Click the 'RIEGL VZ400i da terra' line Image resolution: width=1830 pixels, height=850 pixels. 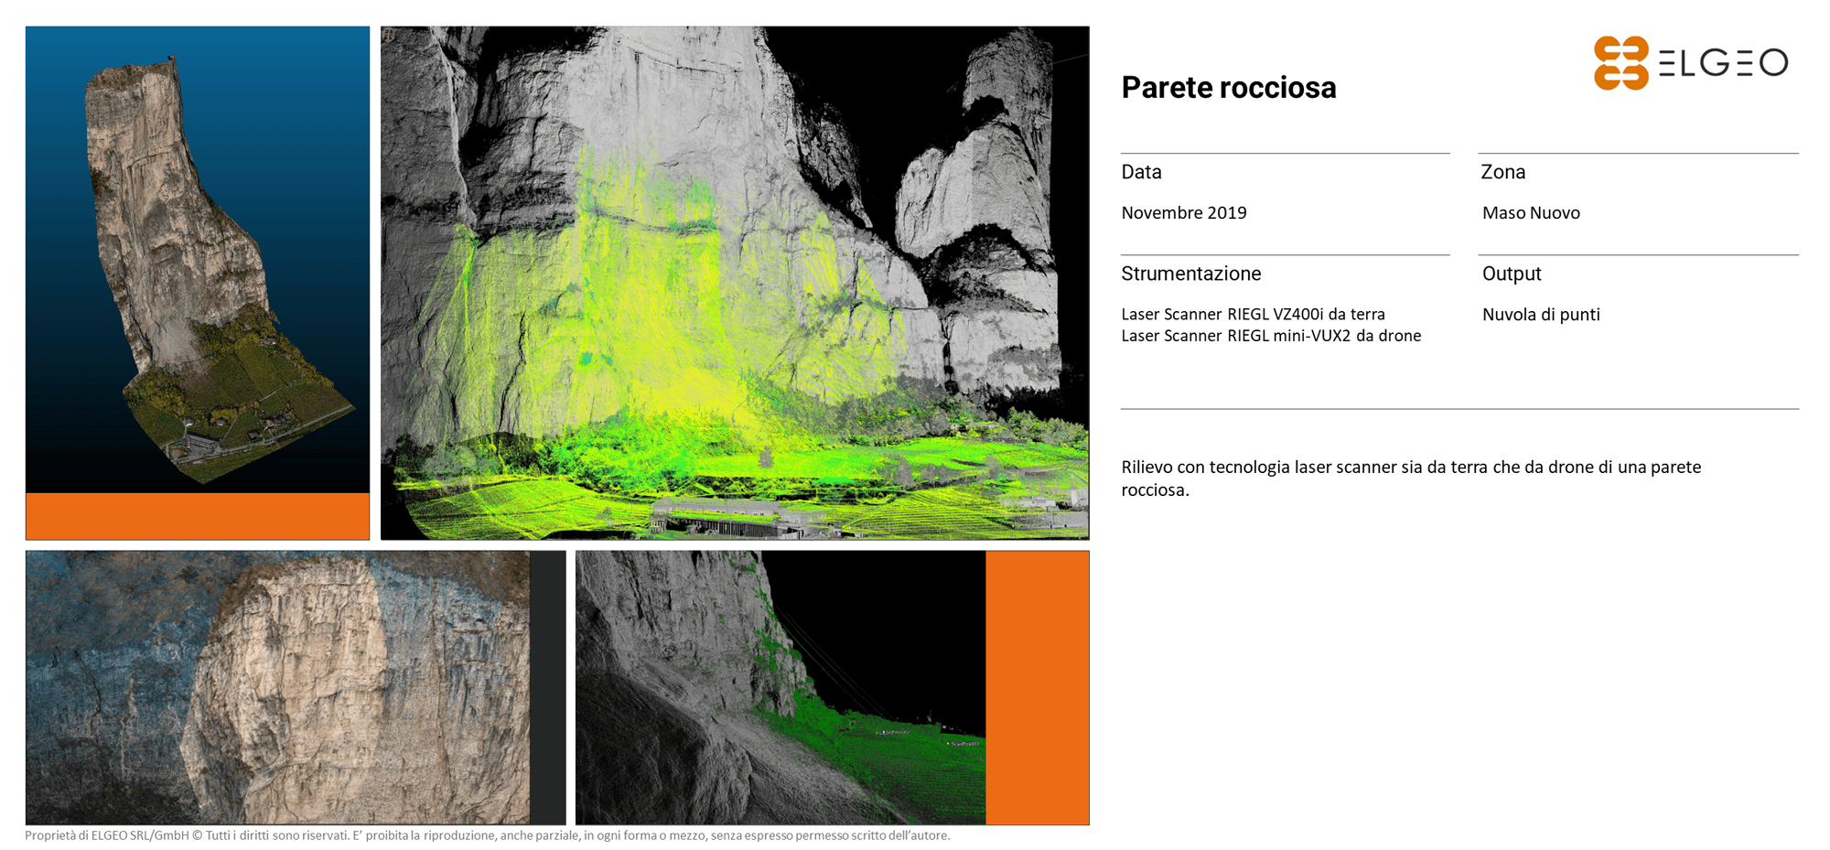[1253, 314]
